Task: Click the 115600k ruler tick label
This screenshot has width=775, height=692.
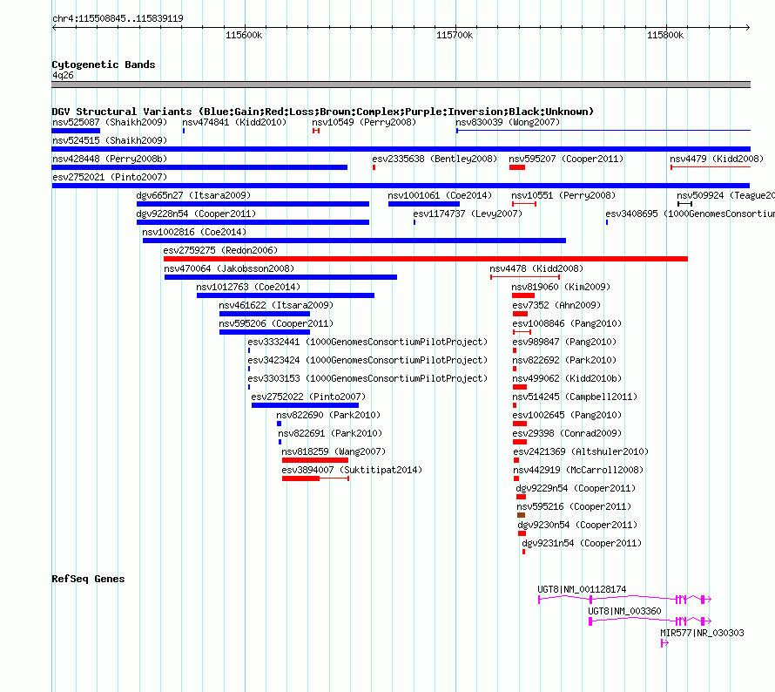Action: click(244, 35)
